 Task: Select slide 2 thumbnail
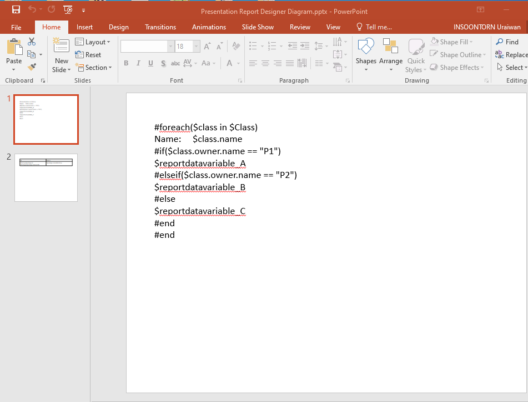(46, 177)
